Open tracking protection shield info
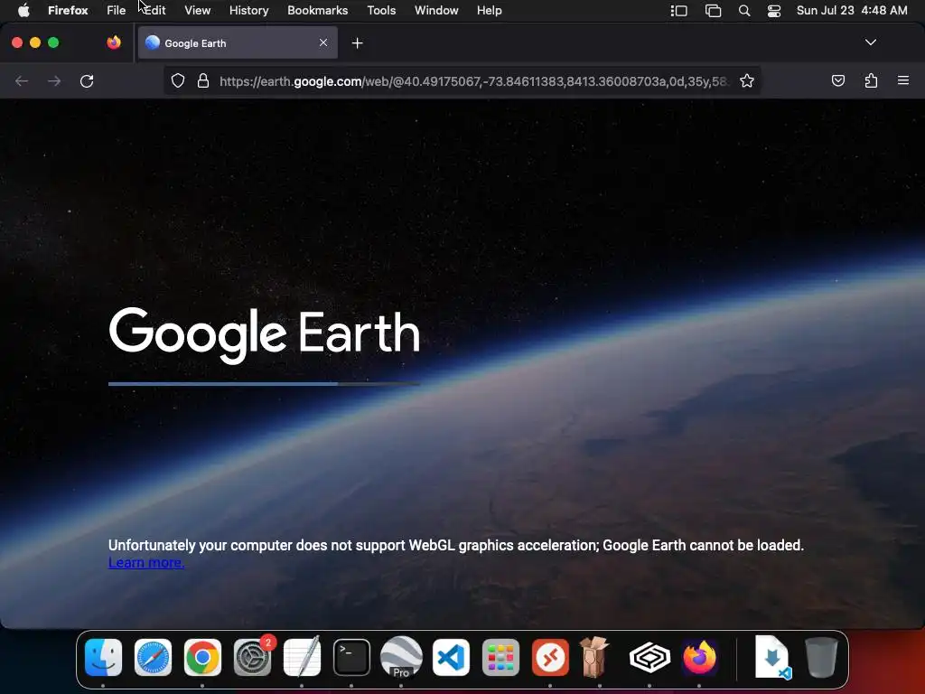Screen dimensions: 925x694 pos(178,80)
